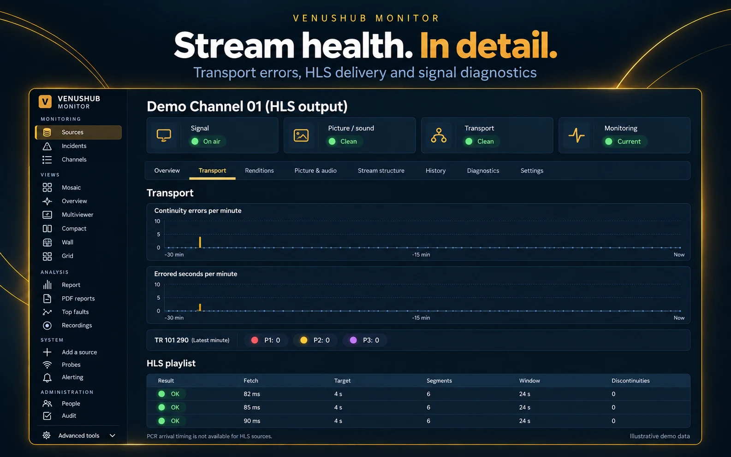Click the P2: 0 yellow priority pill
The image size is (731, 457).
315,340
